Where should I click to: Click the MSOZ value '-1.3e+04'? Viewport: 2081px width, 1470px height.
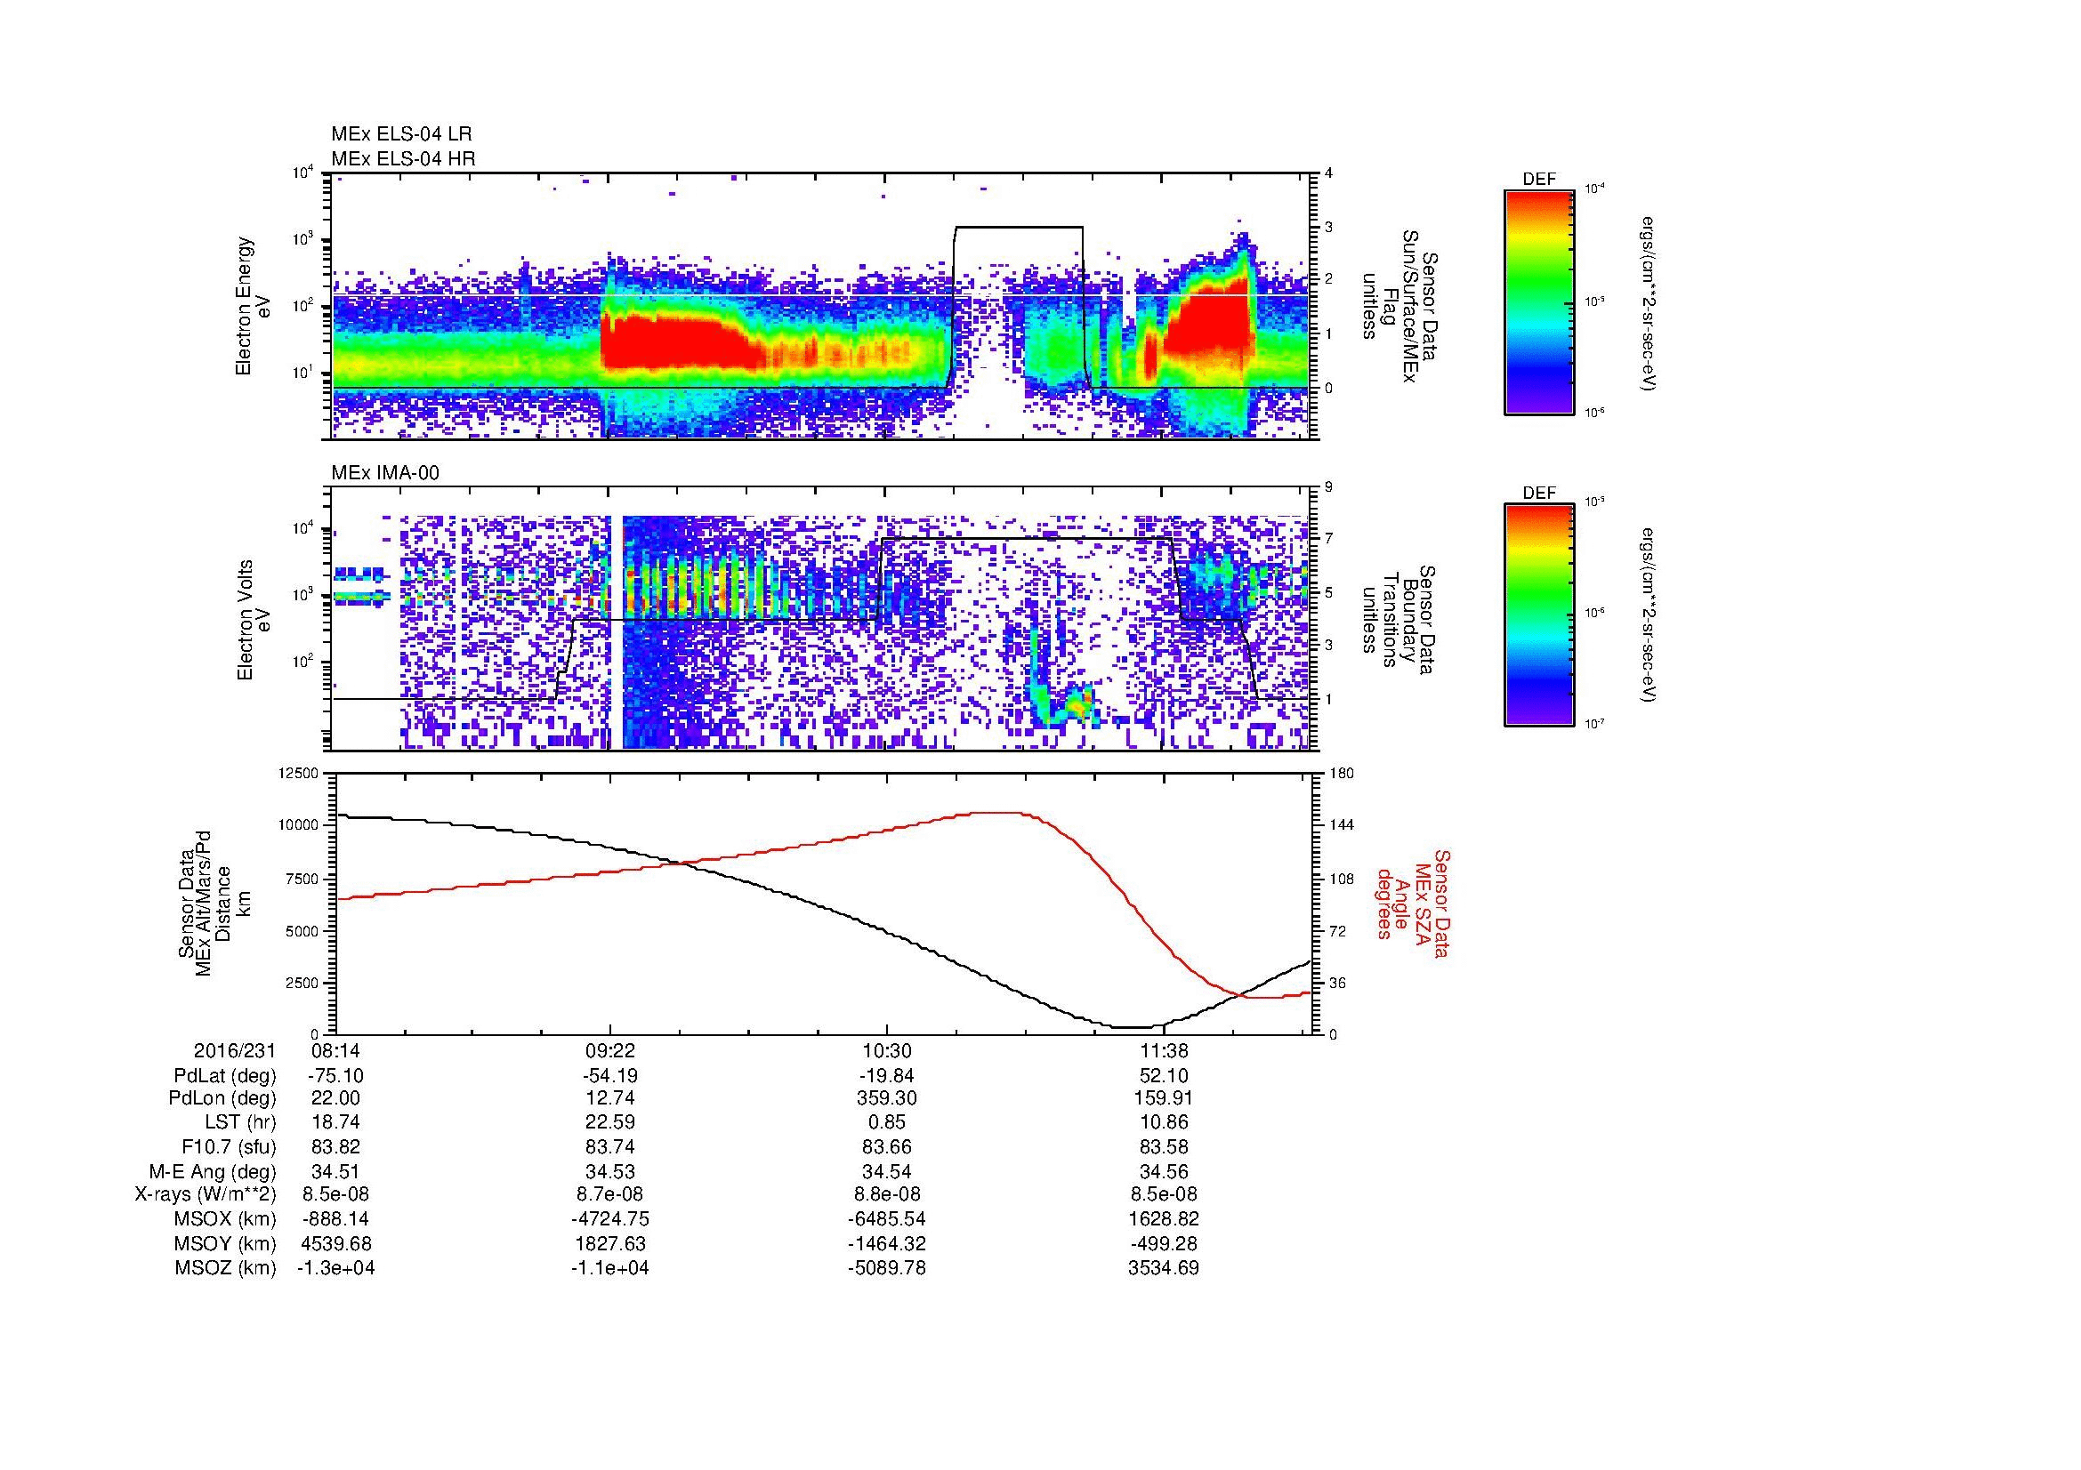click(x=336, y=1268)
